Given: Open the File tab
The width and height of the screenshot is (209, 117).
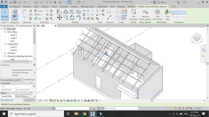Looking at the screenshot, I should [x=4, y=6].
